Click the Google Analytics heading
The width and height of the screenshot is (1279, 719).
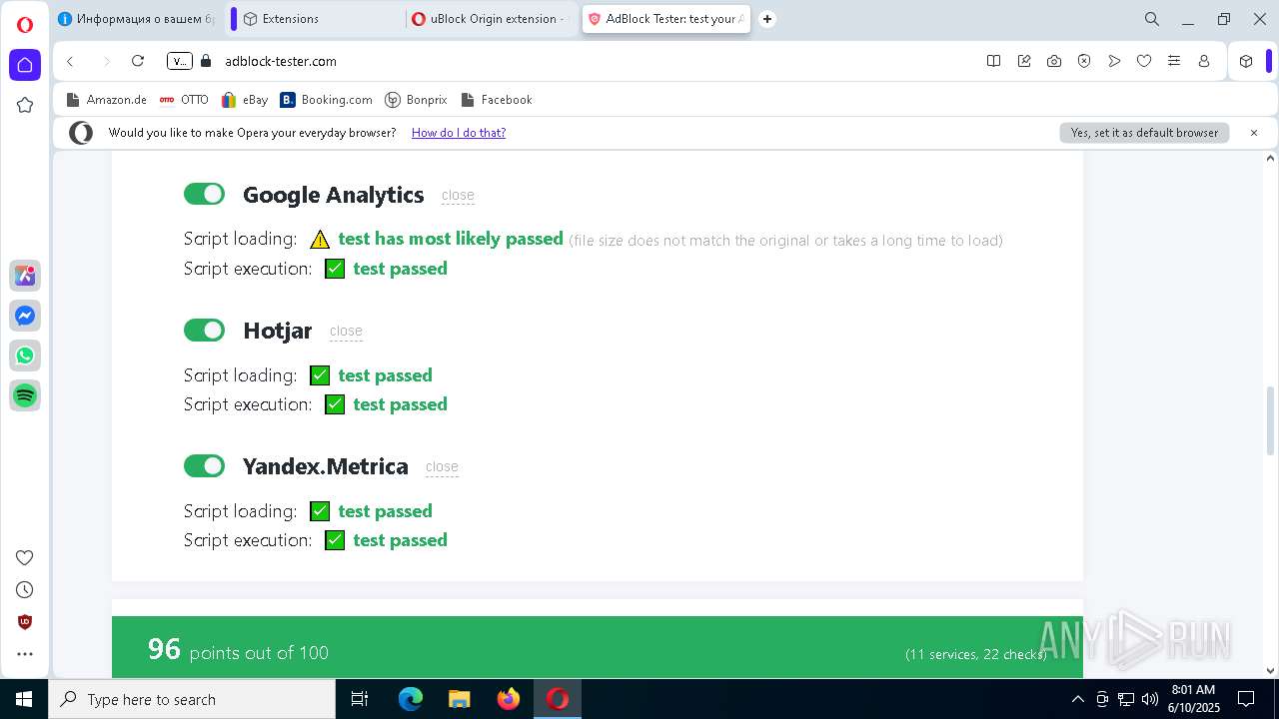click(334, 195)
